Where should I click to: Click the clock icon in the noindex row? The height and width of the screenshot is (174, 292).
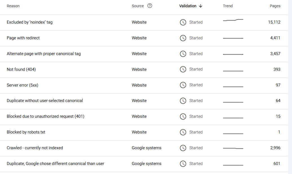(x=183, y=22)
